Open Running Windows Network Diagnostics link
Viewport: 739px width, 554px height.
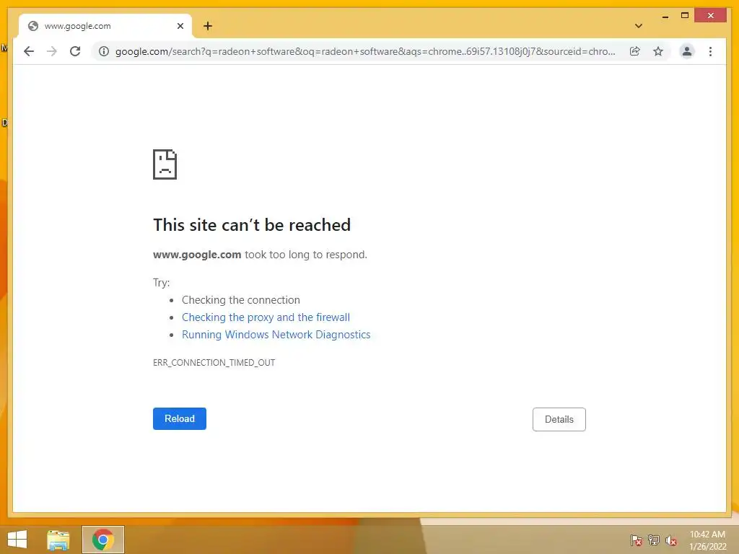(276, 335)
